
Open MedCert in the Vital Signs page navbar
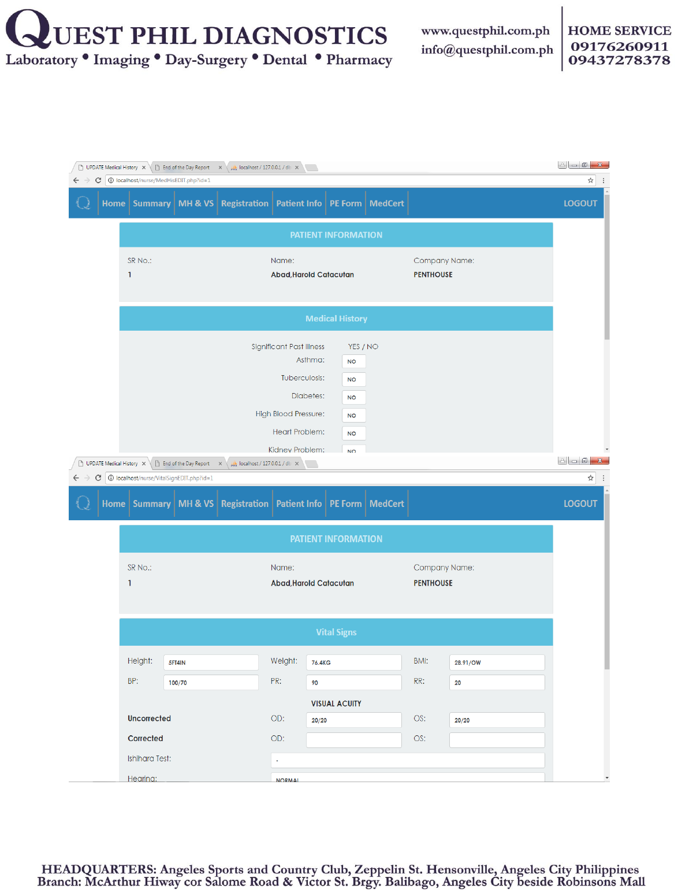(x=387, y=503)
